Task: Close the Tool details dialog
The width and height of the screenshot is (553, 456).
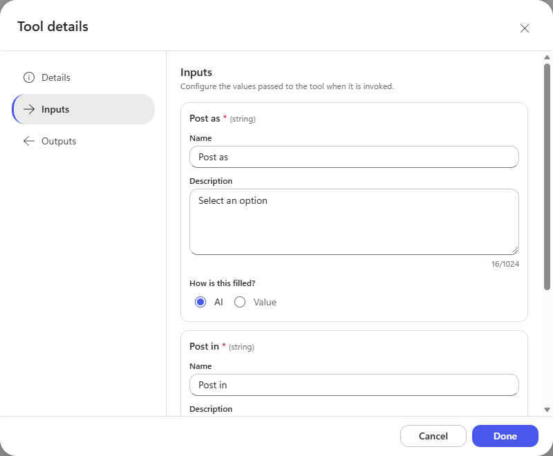Action: point(525,28)
